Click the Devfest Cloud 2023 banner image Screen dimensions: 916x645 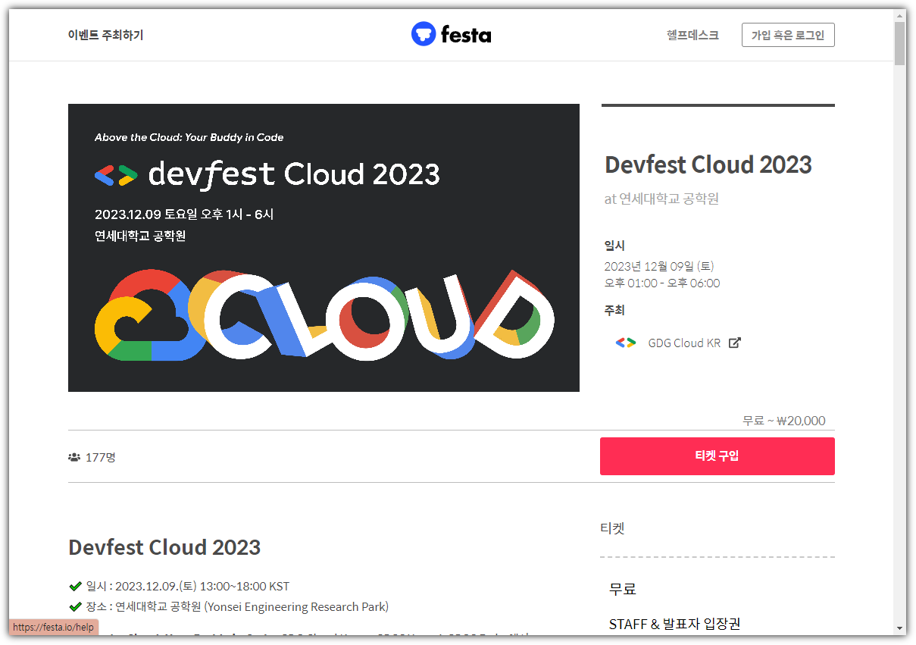click(x=324, y=248)
